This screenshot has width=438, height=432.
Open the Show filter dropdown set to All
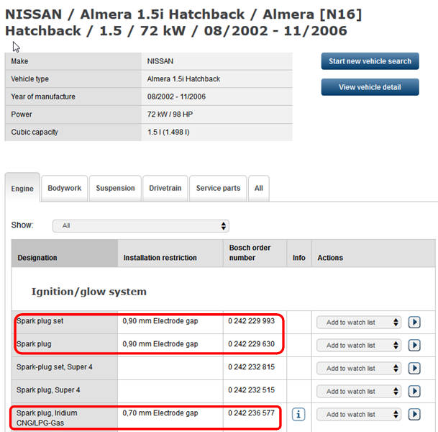(x=141, y=225)
